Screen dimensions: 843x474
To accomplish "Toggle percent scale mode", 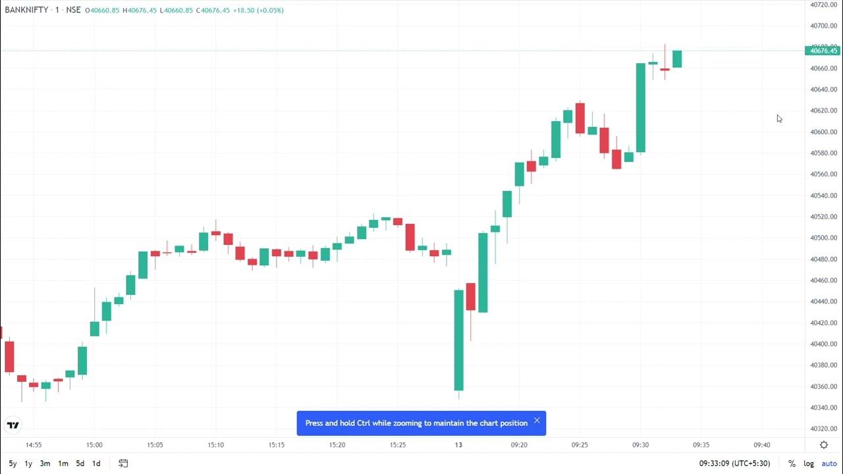I will coord(792,463).
